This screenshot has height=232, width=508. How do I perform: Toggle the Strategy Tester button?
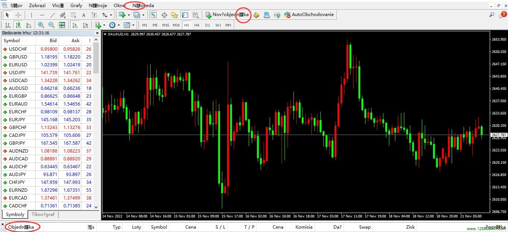[x=195, y=15]
